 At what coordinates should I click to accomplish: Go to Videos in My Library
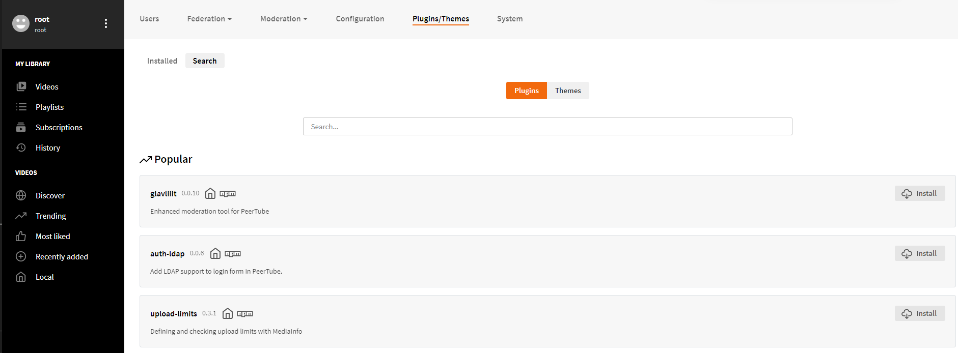pos(47,86)
